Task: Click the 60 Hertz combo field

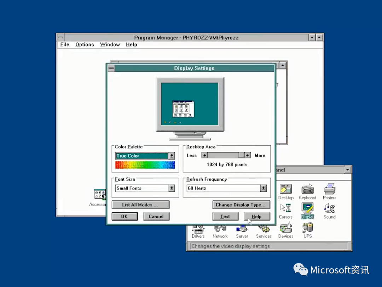Action: (x=224, y=188)
